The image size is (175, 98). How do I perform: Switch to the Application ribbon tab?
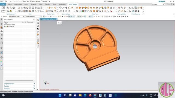coord(62,4)
